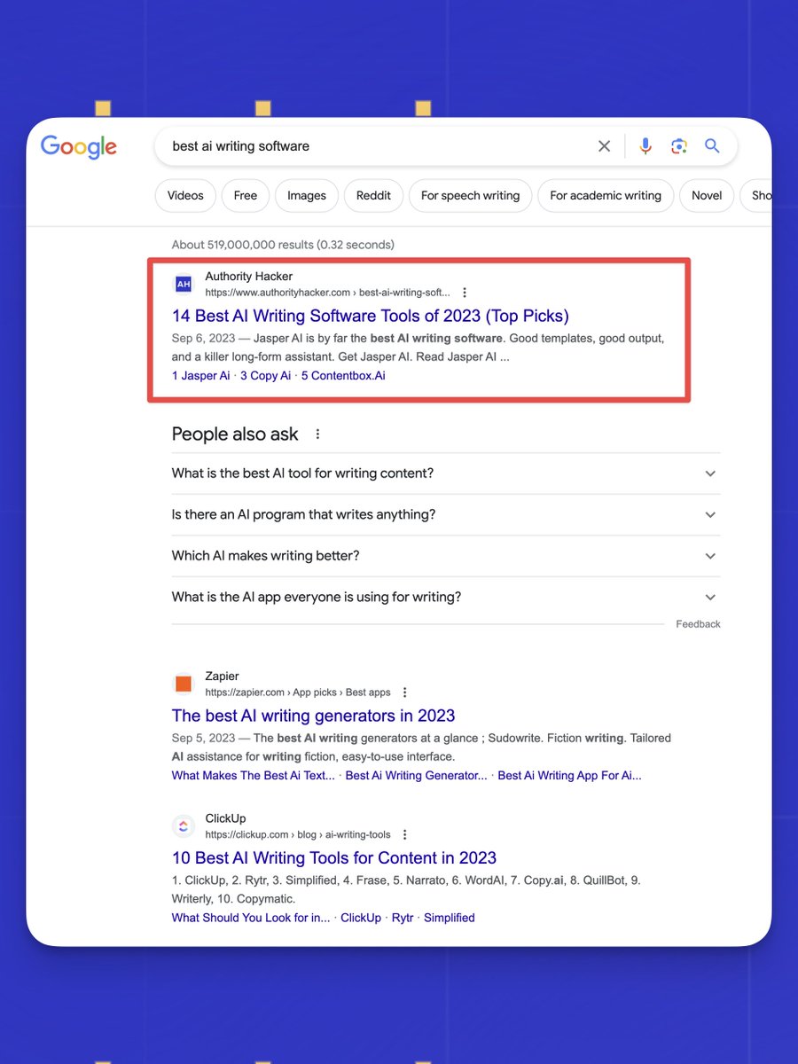
Task: Open Google Lens image search icon
Action: 679,146
